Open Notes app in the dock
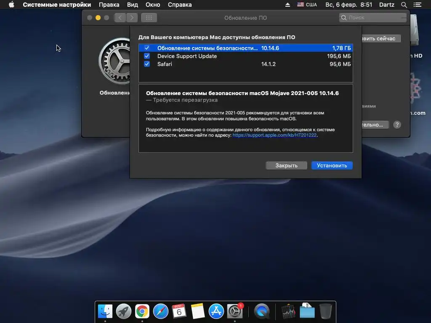Viewport: 431px width, 323px height. pos(198,311)
